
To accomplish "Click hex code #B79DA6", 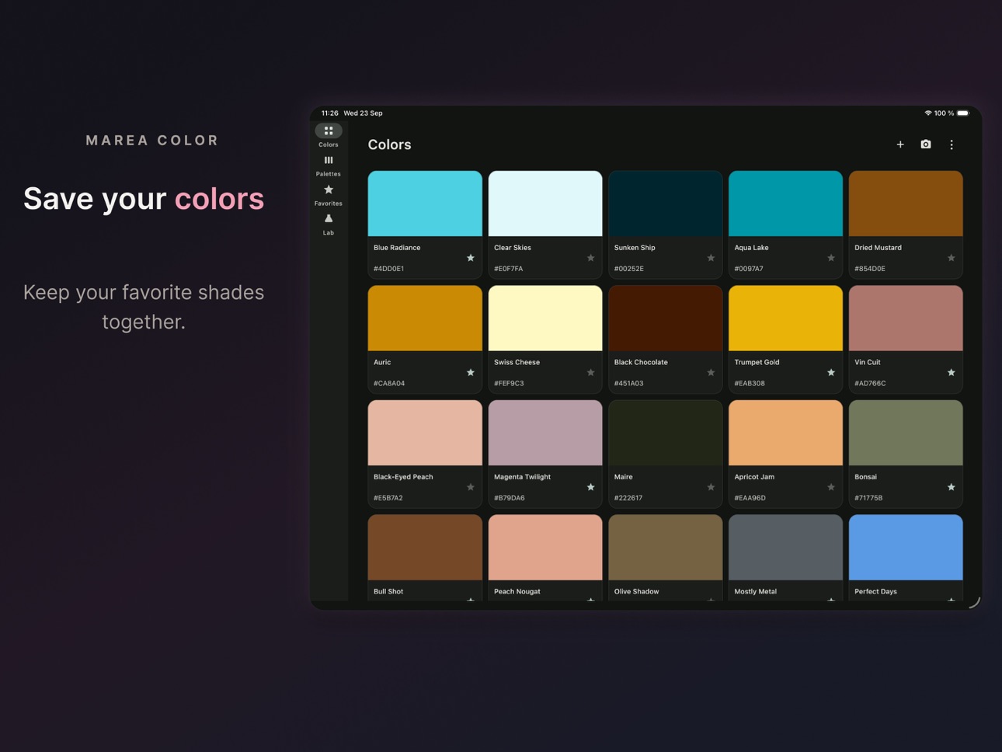I will [x=510, y=498].
